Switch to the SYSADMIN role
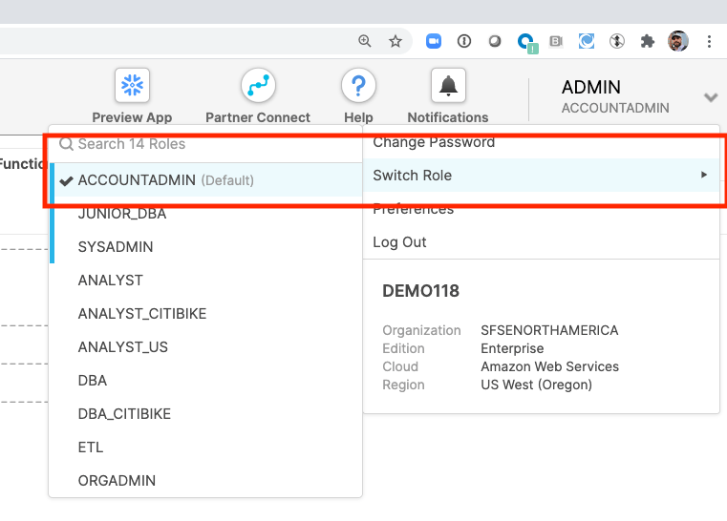The width and height of the screenshot is (727, 521). point(116,247)
